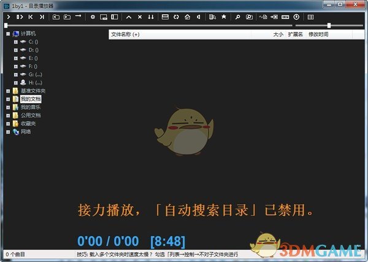Expand the F: drive node

pos(16,67)
